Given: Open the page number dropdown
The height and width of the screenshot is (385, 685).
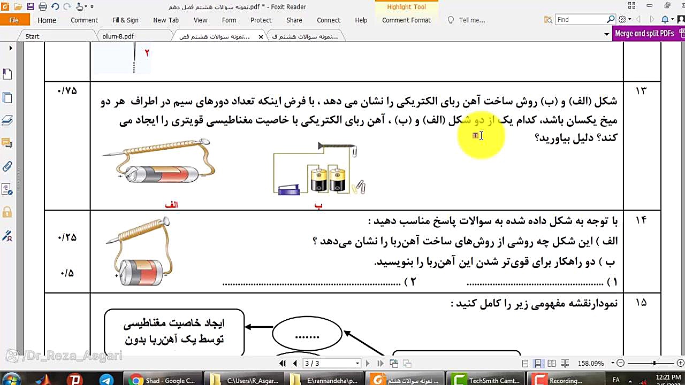Looking at the screenshot, I should point(357,364).
